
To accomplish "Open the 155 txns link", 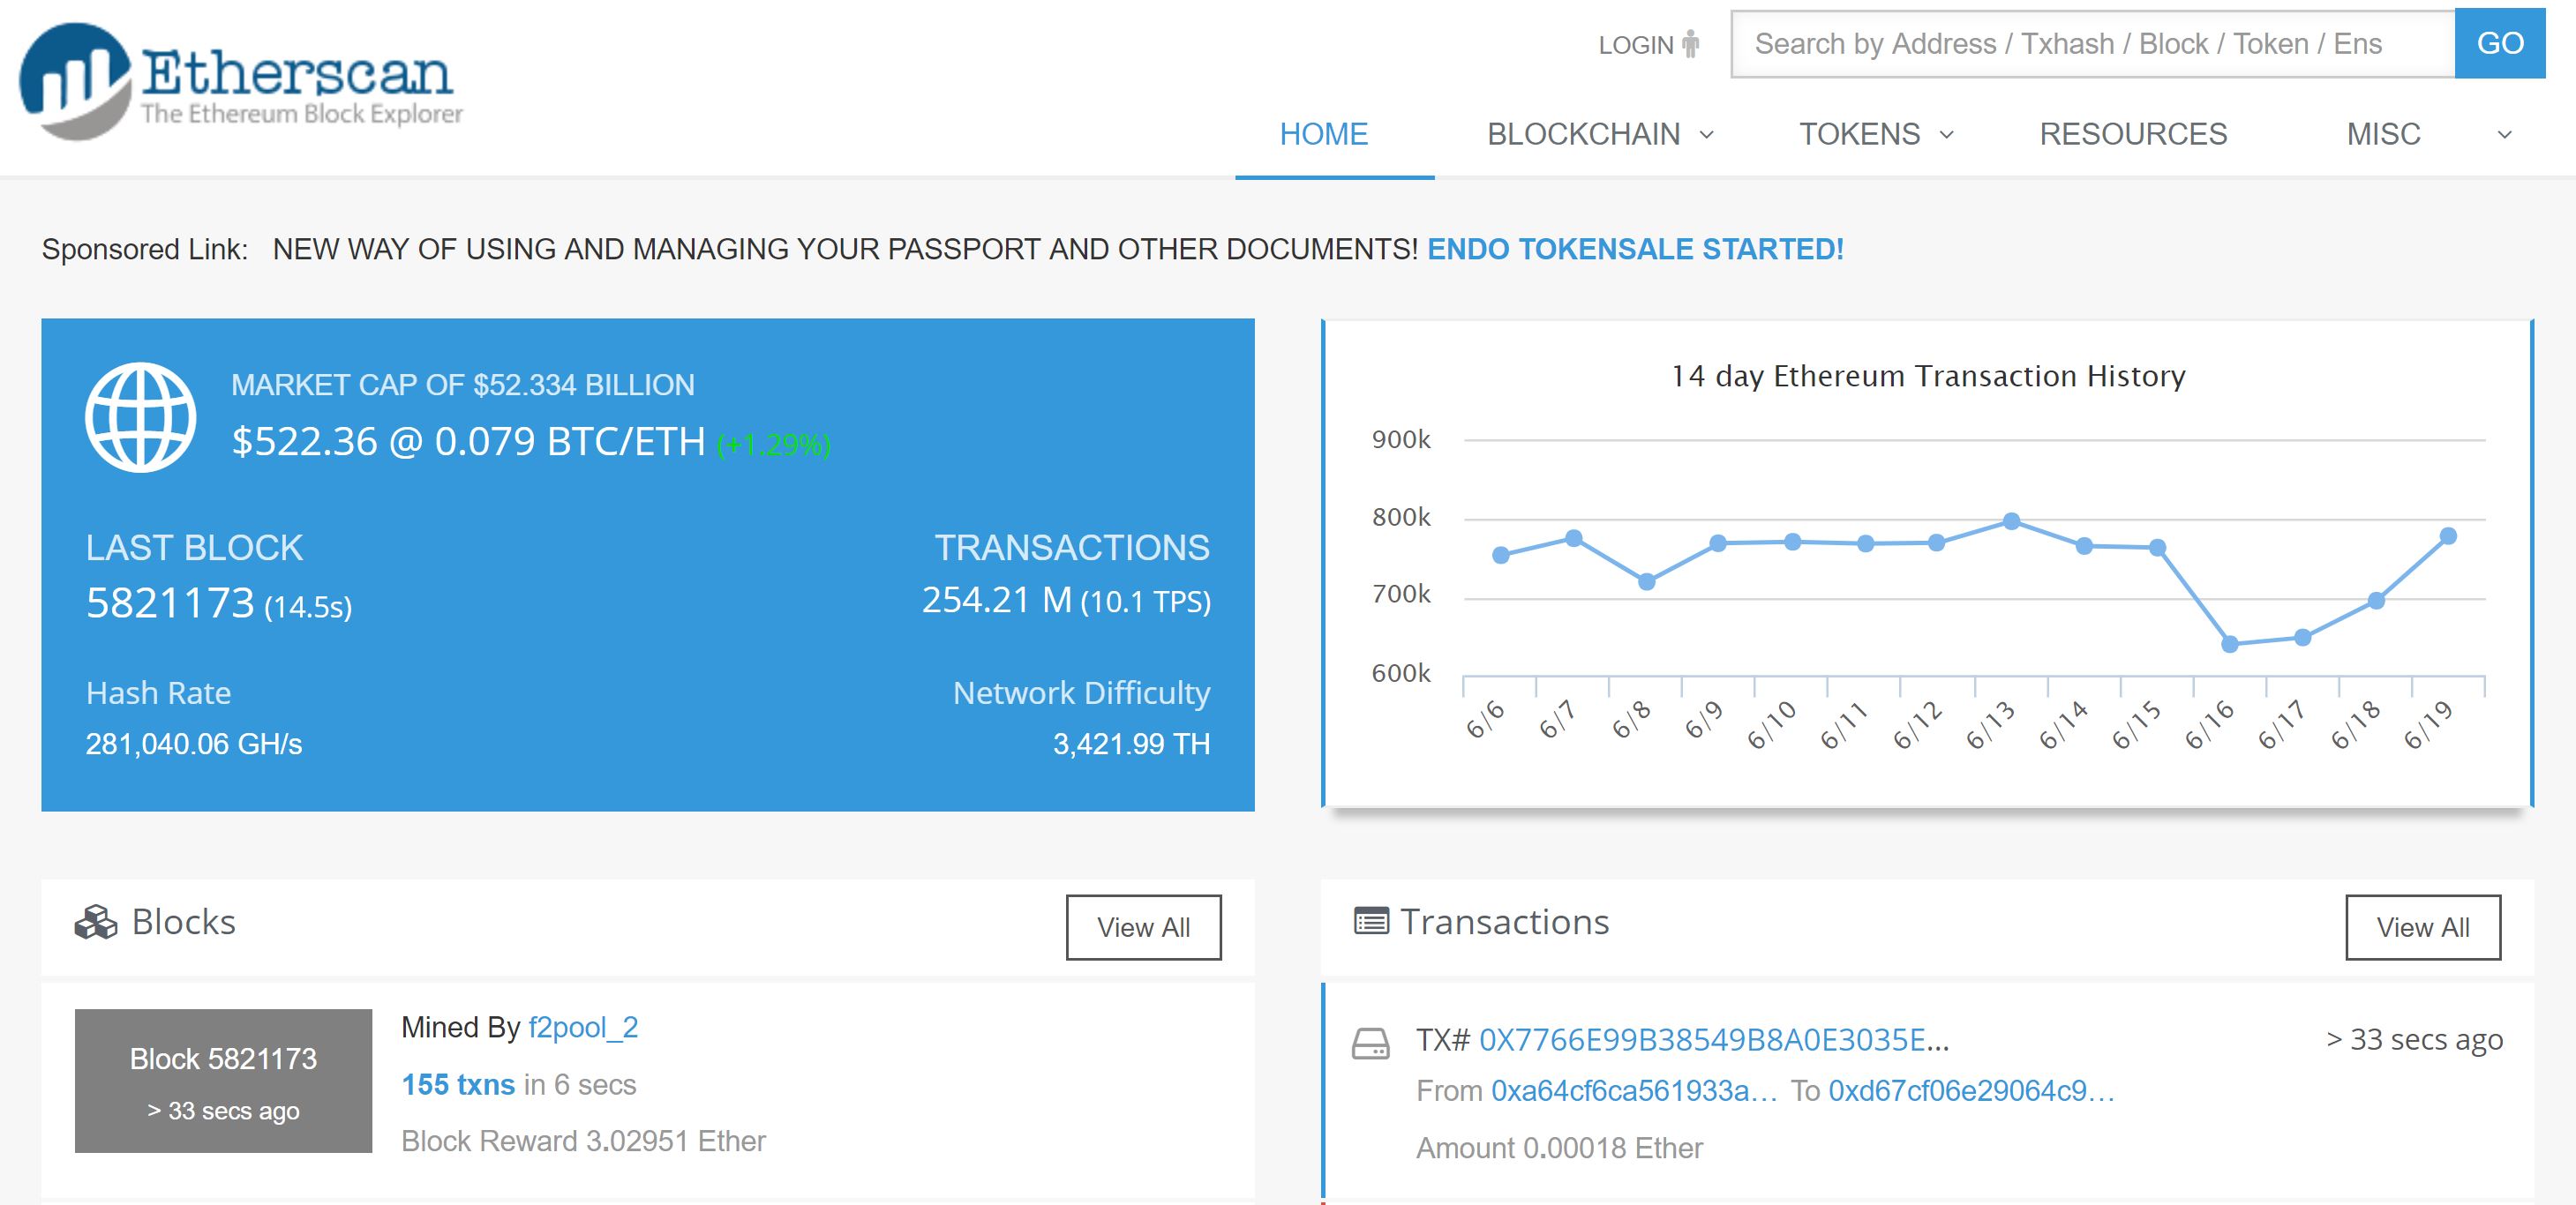I will coord(458,1084).
